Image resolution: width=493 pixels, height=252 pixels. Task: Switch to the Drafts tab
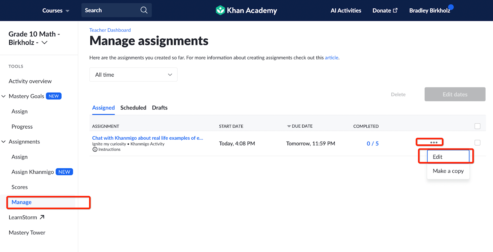point(160,108)
